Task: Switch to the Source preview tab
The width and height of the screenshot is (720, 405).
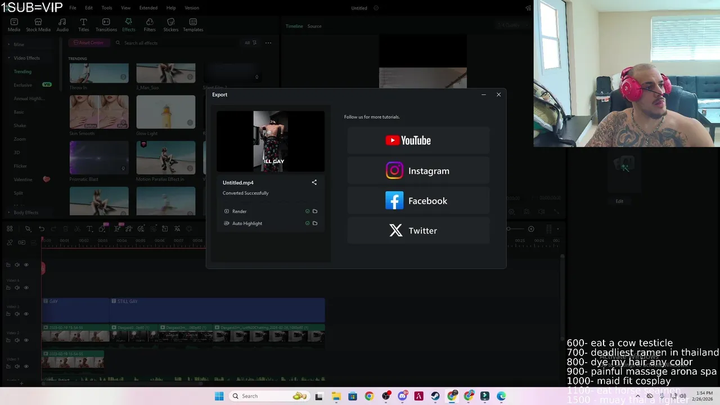Action: pos(314,26)
